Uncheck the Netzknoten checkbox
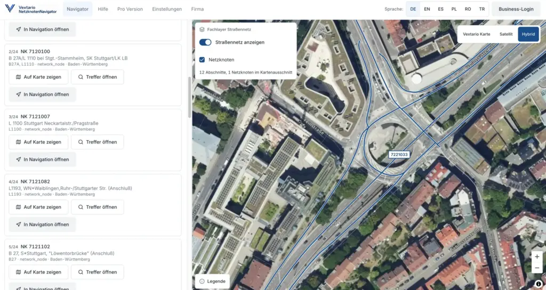 (x=202, y=60)
